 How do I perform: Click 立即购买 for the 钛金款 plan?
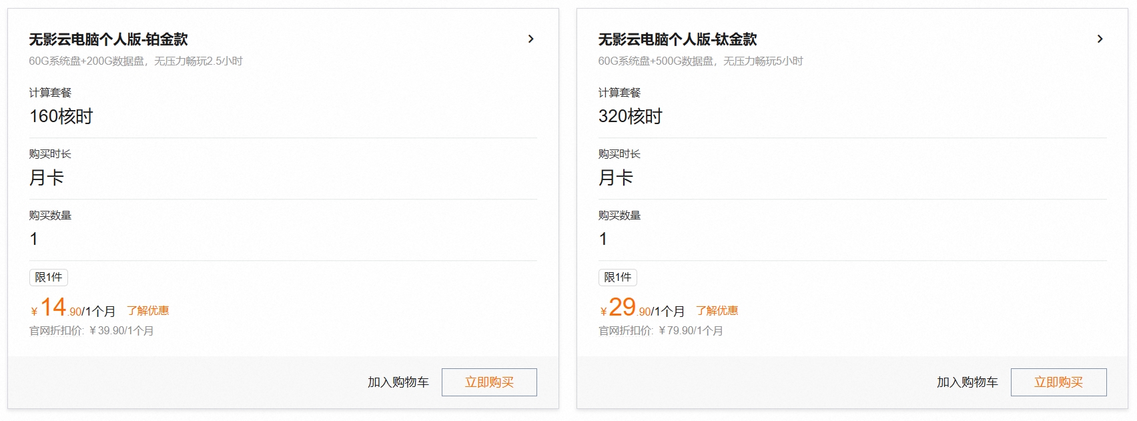[x=1058, y=382]
